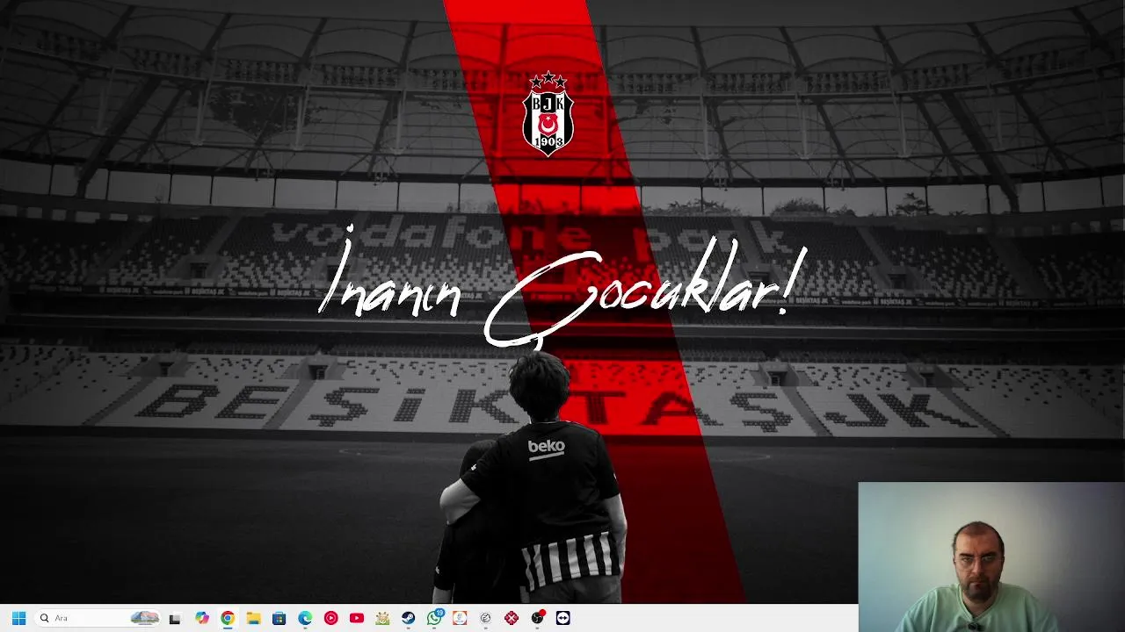Open the YouTube app taskbar icon

357,618
